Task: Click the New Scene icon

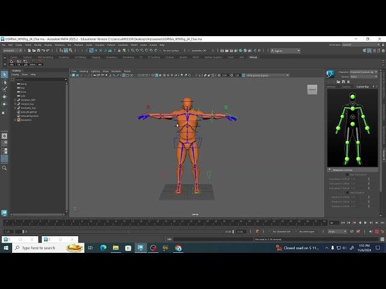Action: point(30,51)
